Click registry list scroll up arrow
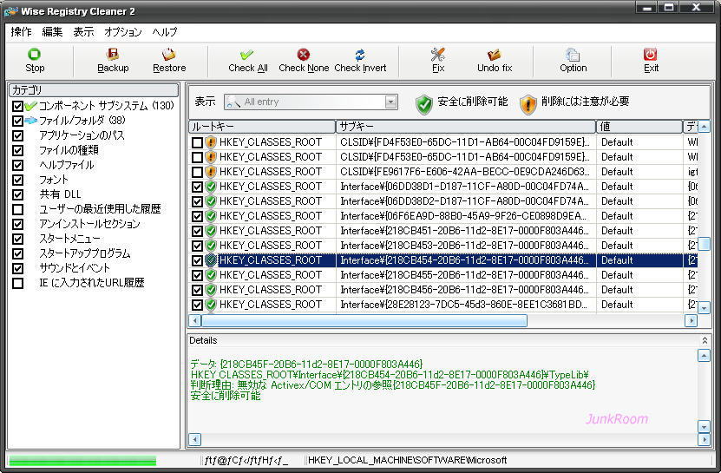The image size is (721, 473). (x=704, y=126)
